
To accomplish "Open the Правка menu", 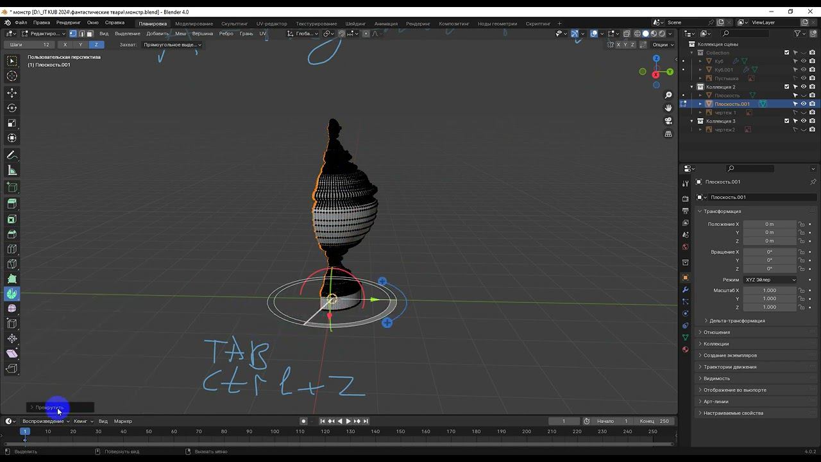I will pyautogui.click(x=42, y=23).
